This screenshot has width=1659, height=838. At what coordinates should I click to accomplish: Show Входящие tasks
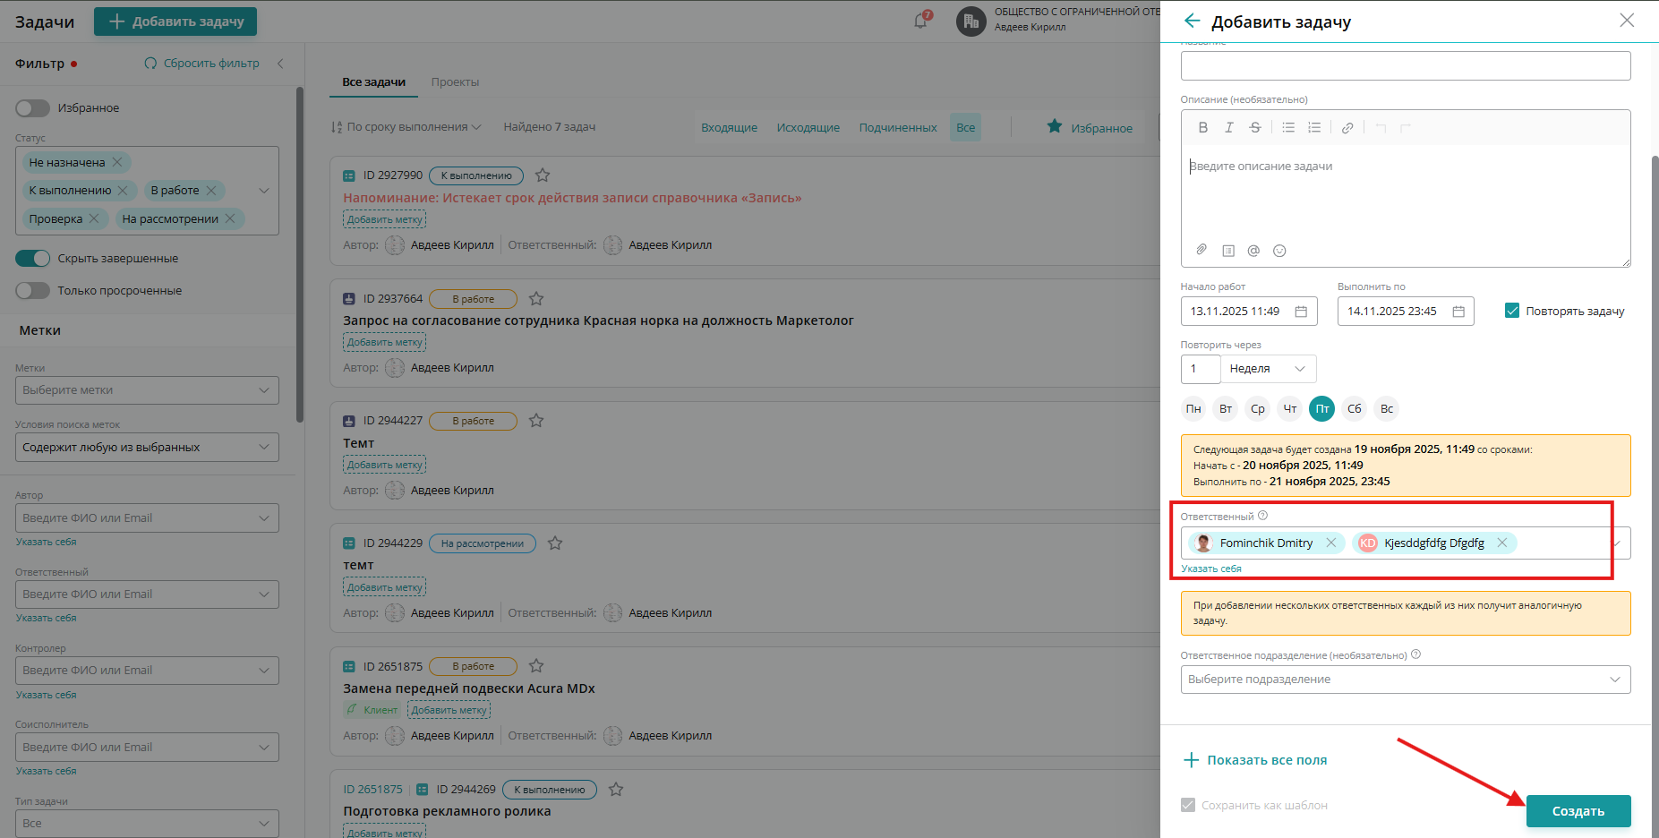(730, 128)
